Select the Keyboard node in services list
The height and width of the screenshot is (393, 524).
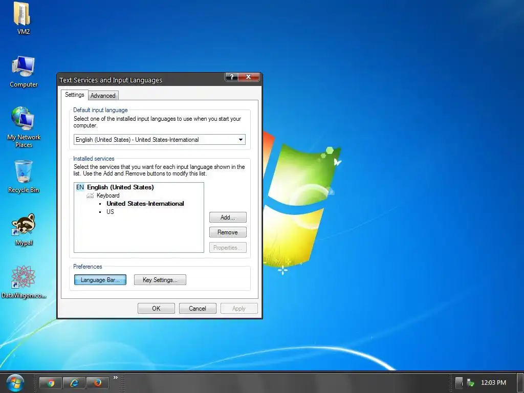point(108,195)
